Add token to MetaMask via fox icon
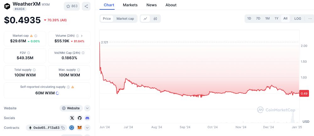 click(79, 128)
